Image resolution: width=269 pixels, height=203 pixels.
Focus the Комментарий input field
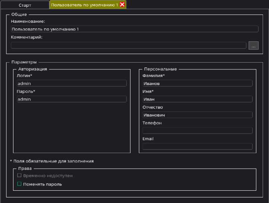click(x=128, y=45)
